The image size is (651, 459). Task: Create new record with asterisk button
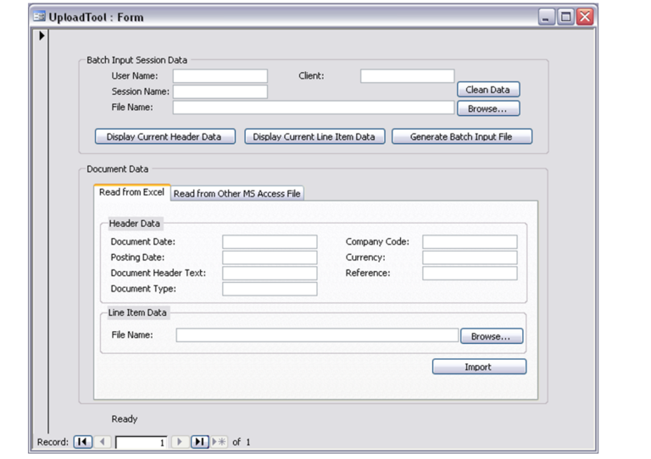click(x=220, y=442)
